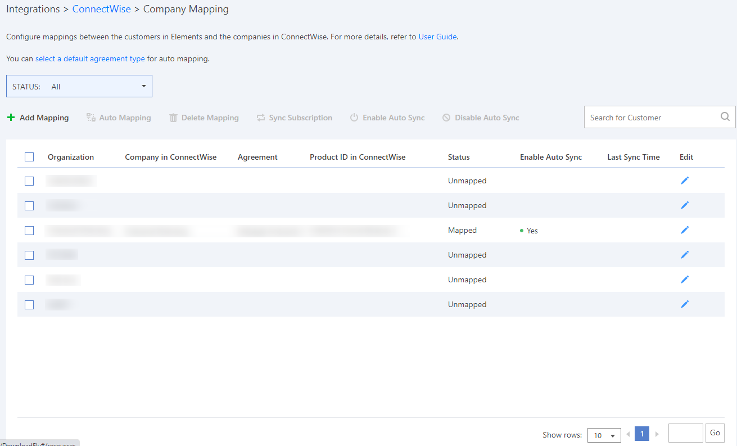Click the Enable Auto Sync power icon
Viewport: 737px width, 446px height.
coord(354,117)
